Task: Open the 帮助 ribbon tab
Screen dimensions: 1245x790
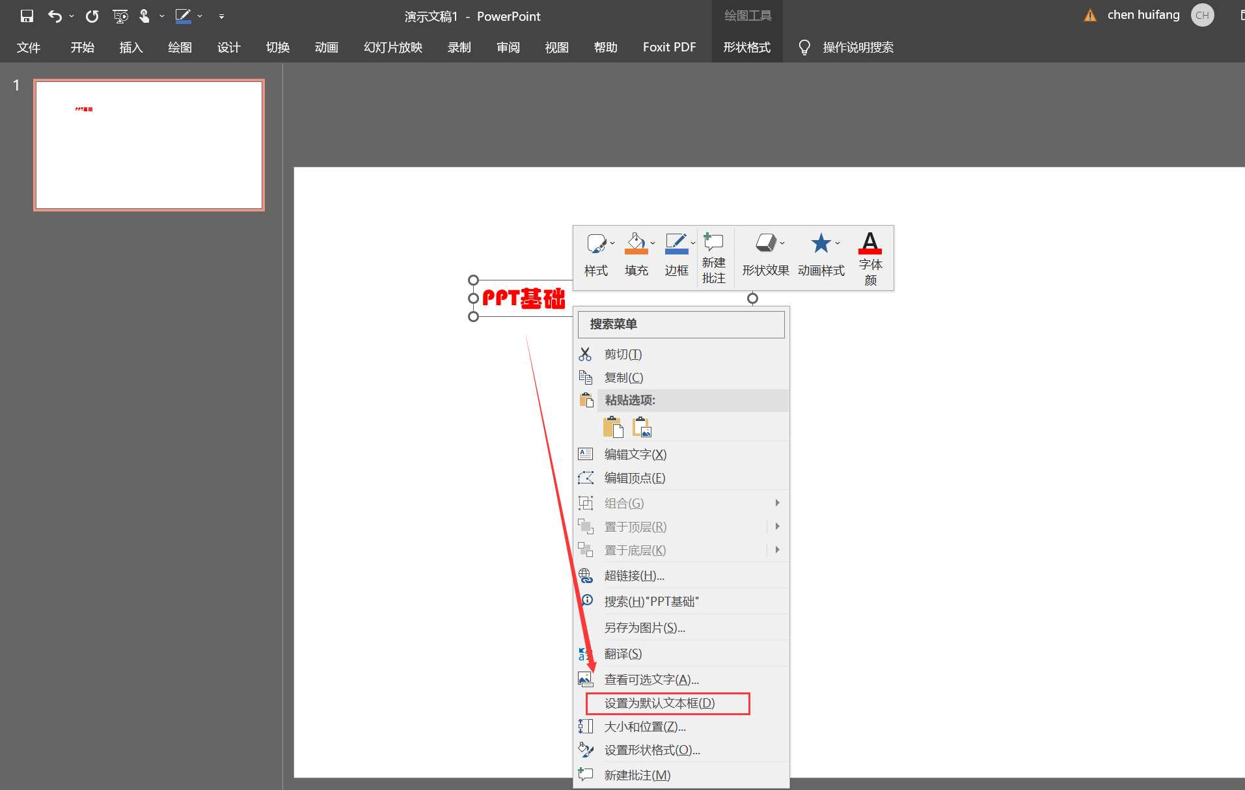Action: pos(606,48)
